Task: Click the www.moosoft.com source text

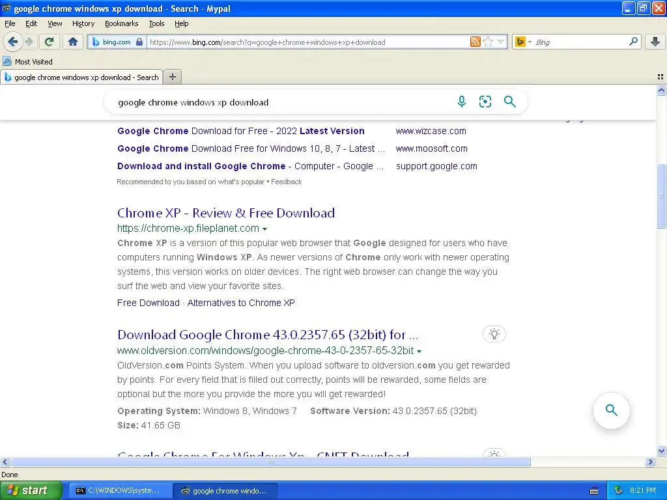Action: point(431,148)
